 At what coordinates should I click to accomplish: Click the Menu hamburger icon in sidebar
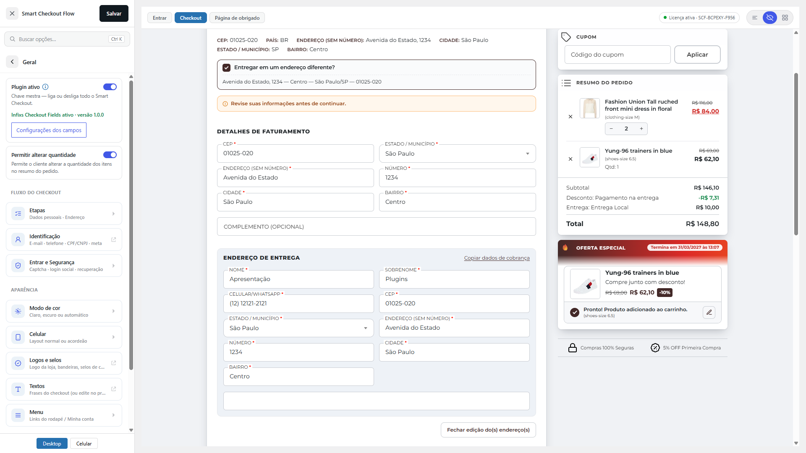pyautogui.click(x=18, y=415)
